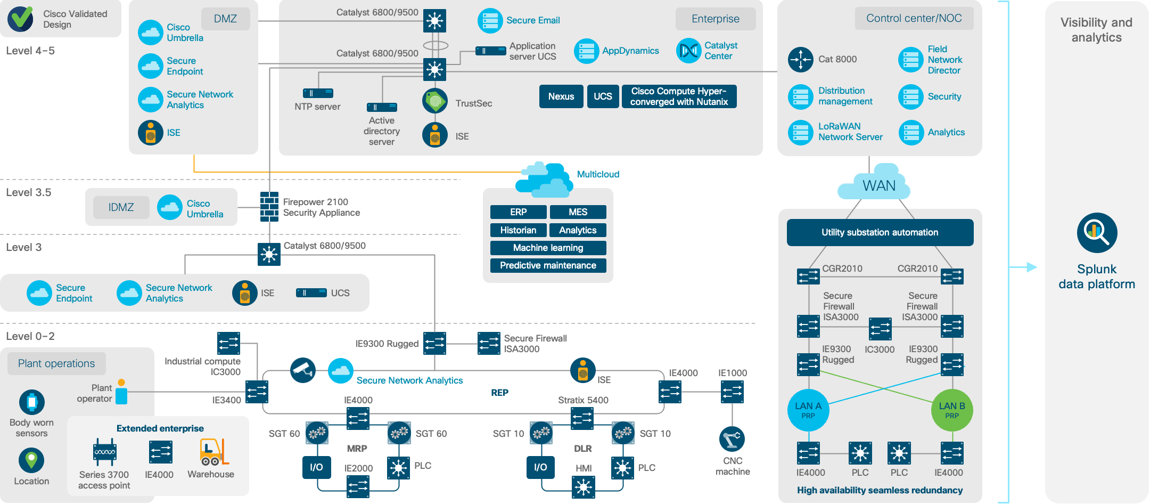Click the Plant operator person icon

coord(121,392)
